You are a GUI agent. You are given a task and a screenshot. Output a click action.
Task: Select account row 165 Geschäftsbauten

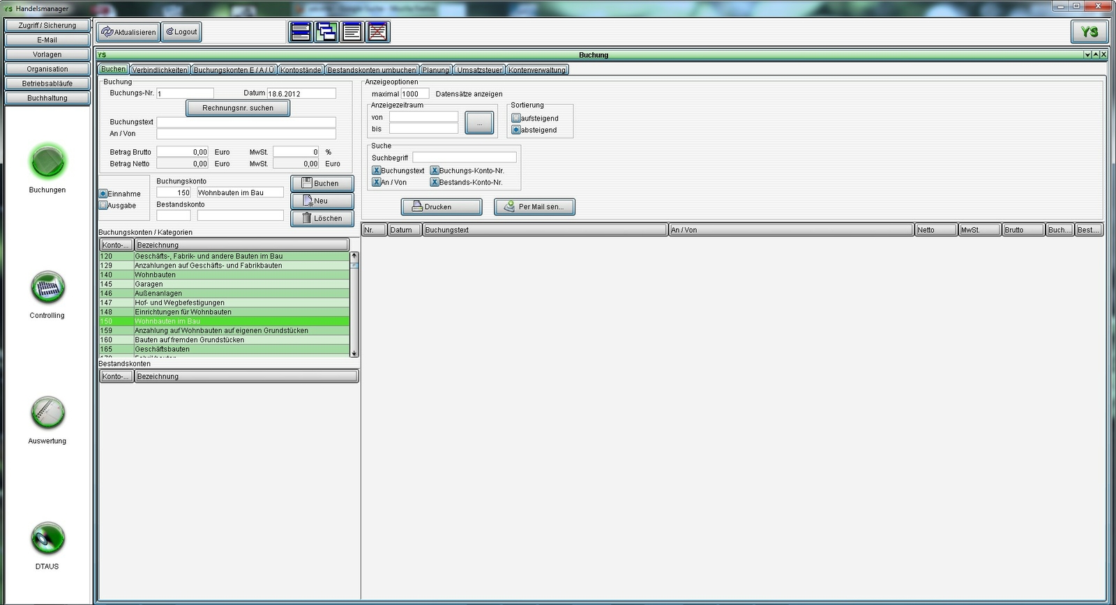click(x=224, y=349)
